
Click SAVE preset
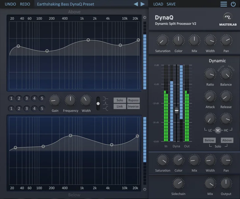[x=171, y=4]
